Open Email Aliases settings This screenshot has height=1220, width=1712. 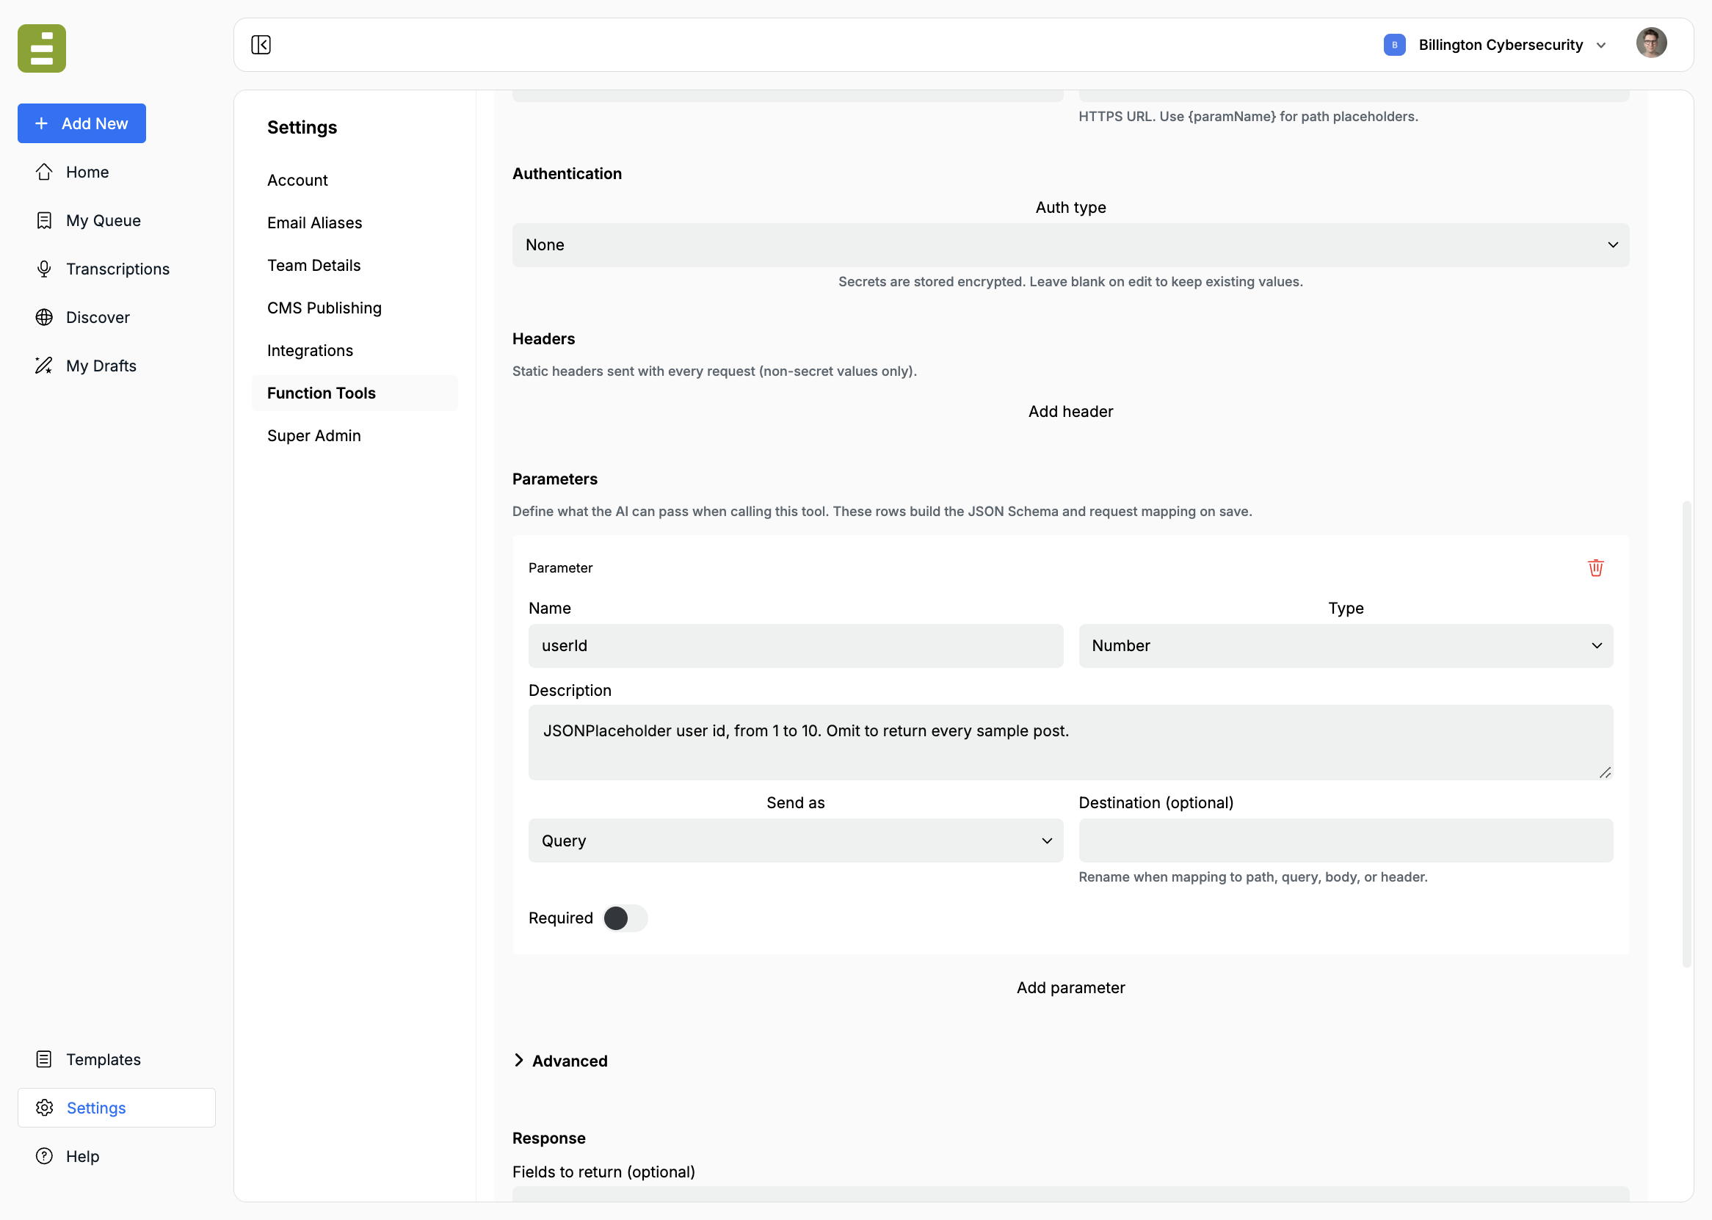coord(315,223)
